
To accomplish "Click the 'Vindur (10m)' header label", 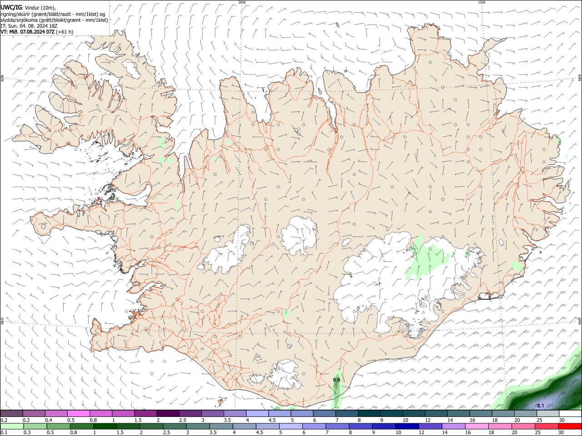I will 40,8.
